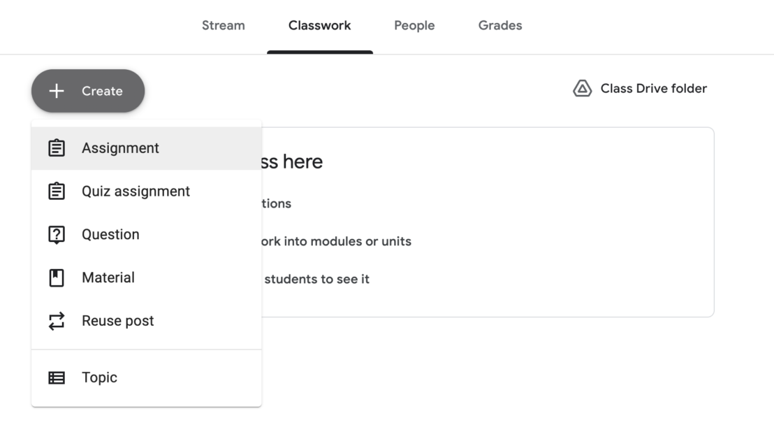Choose Assignment from the Create menu
The height and width of the screenshot is (439, 774).
120,147
